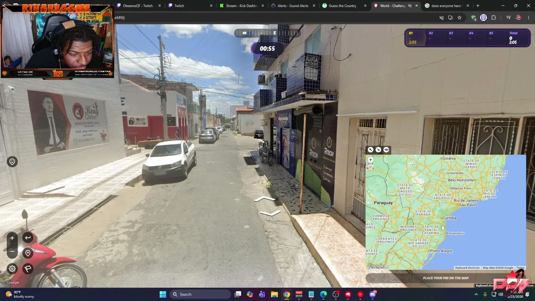Open Keyboard shortcuts for the map
The height and width of the screenshot is (301, 535).
tap(467, 268)
